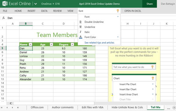Open the Fingers column filter dropdown
The height and width of the screenshot is (111, 176).
click(72, 45)
